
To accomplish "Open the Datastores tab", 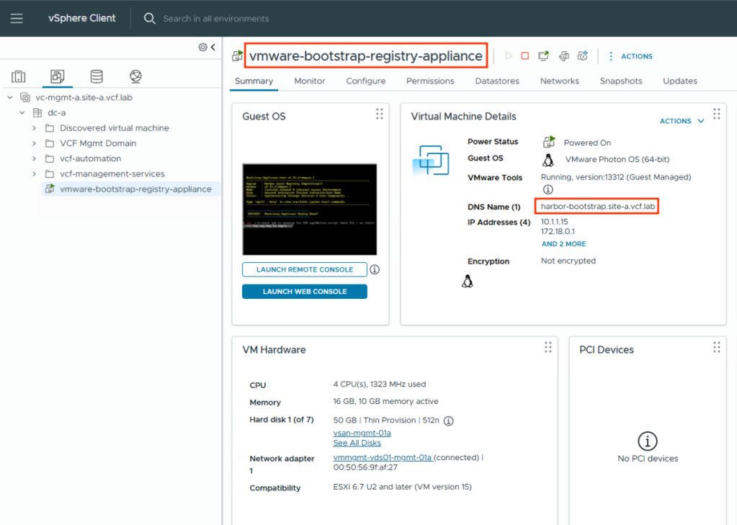I will (497, 81).
